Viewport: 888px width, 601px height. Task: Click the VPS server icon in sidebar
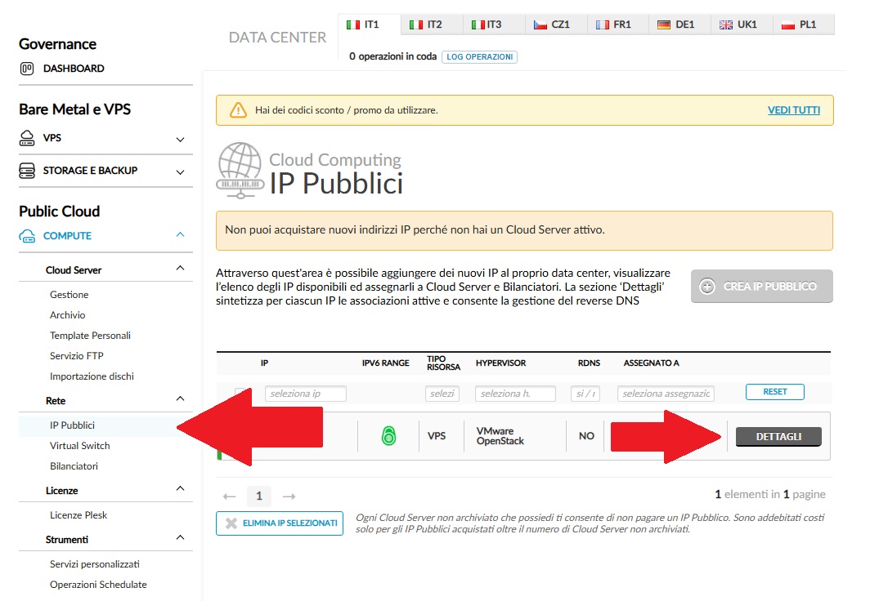pyautogui.click(x=27, y=138)
